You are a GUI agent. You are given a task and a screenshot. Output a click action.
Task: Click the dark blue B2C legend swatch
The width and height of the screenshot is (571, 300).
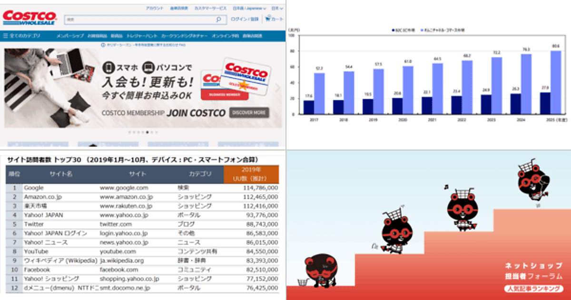[393, 30]
